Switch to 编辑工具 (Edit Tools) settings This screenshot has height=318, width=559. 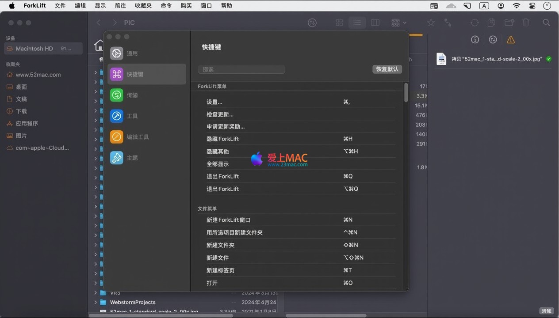pos(117,137)
